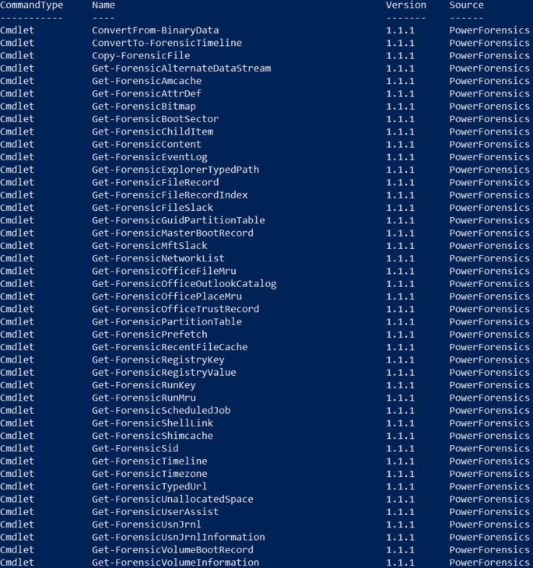Screen dimensions: 533x568
Task: Select Get-ForensicScheduledJob text
Action: point(161,411)
